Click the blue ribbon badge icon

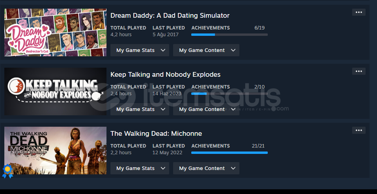pyautogui.click(x=7, y=171)
